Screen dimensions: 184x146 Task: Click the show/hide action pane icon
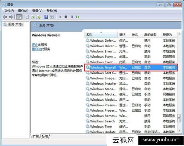[52, 17]
